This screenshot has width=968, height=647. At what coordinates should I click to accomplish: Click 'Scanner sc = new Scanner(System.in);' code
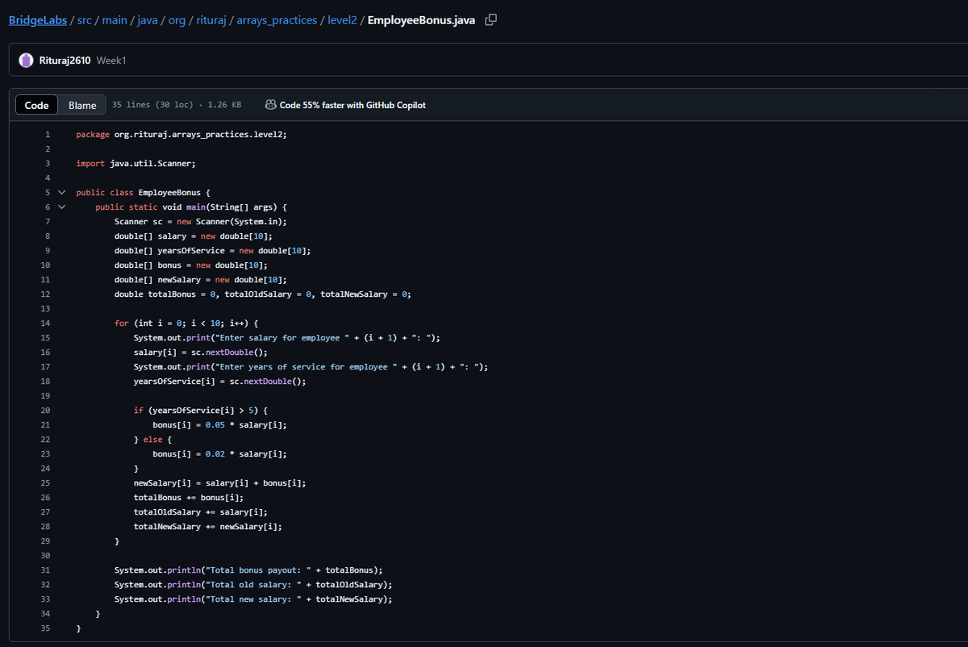tap(201, 222)
